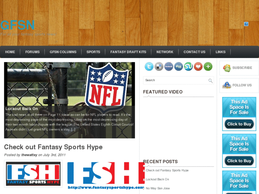
Task: Click the site tagline under GFSN
Action: [x=29, y=34]
